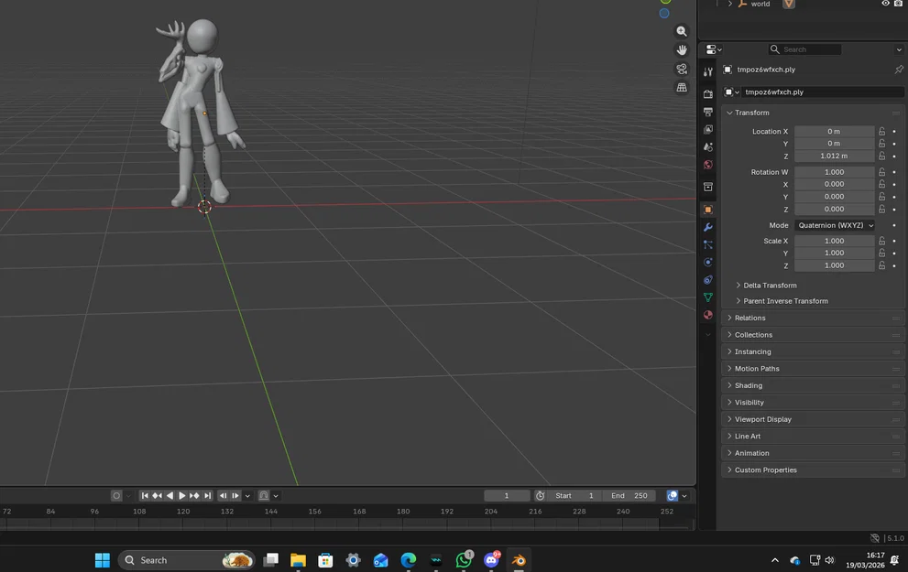Open the View Layer properties tab
This screenshot has width=908, height=572.
[x=707, y=130]
